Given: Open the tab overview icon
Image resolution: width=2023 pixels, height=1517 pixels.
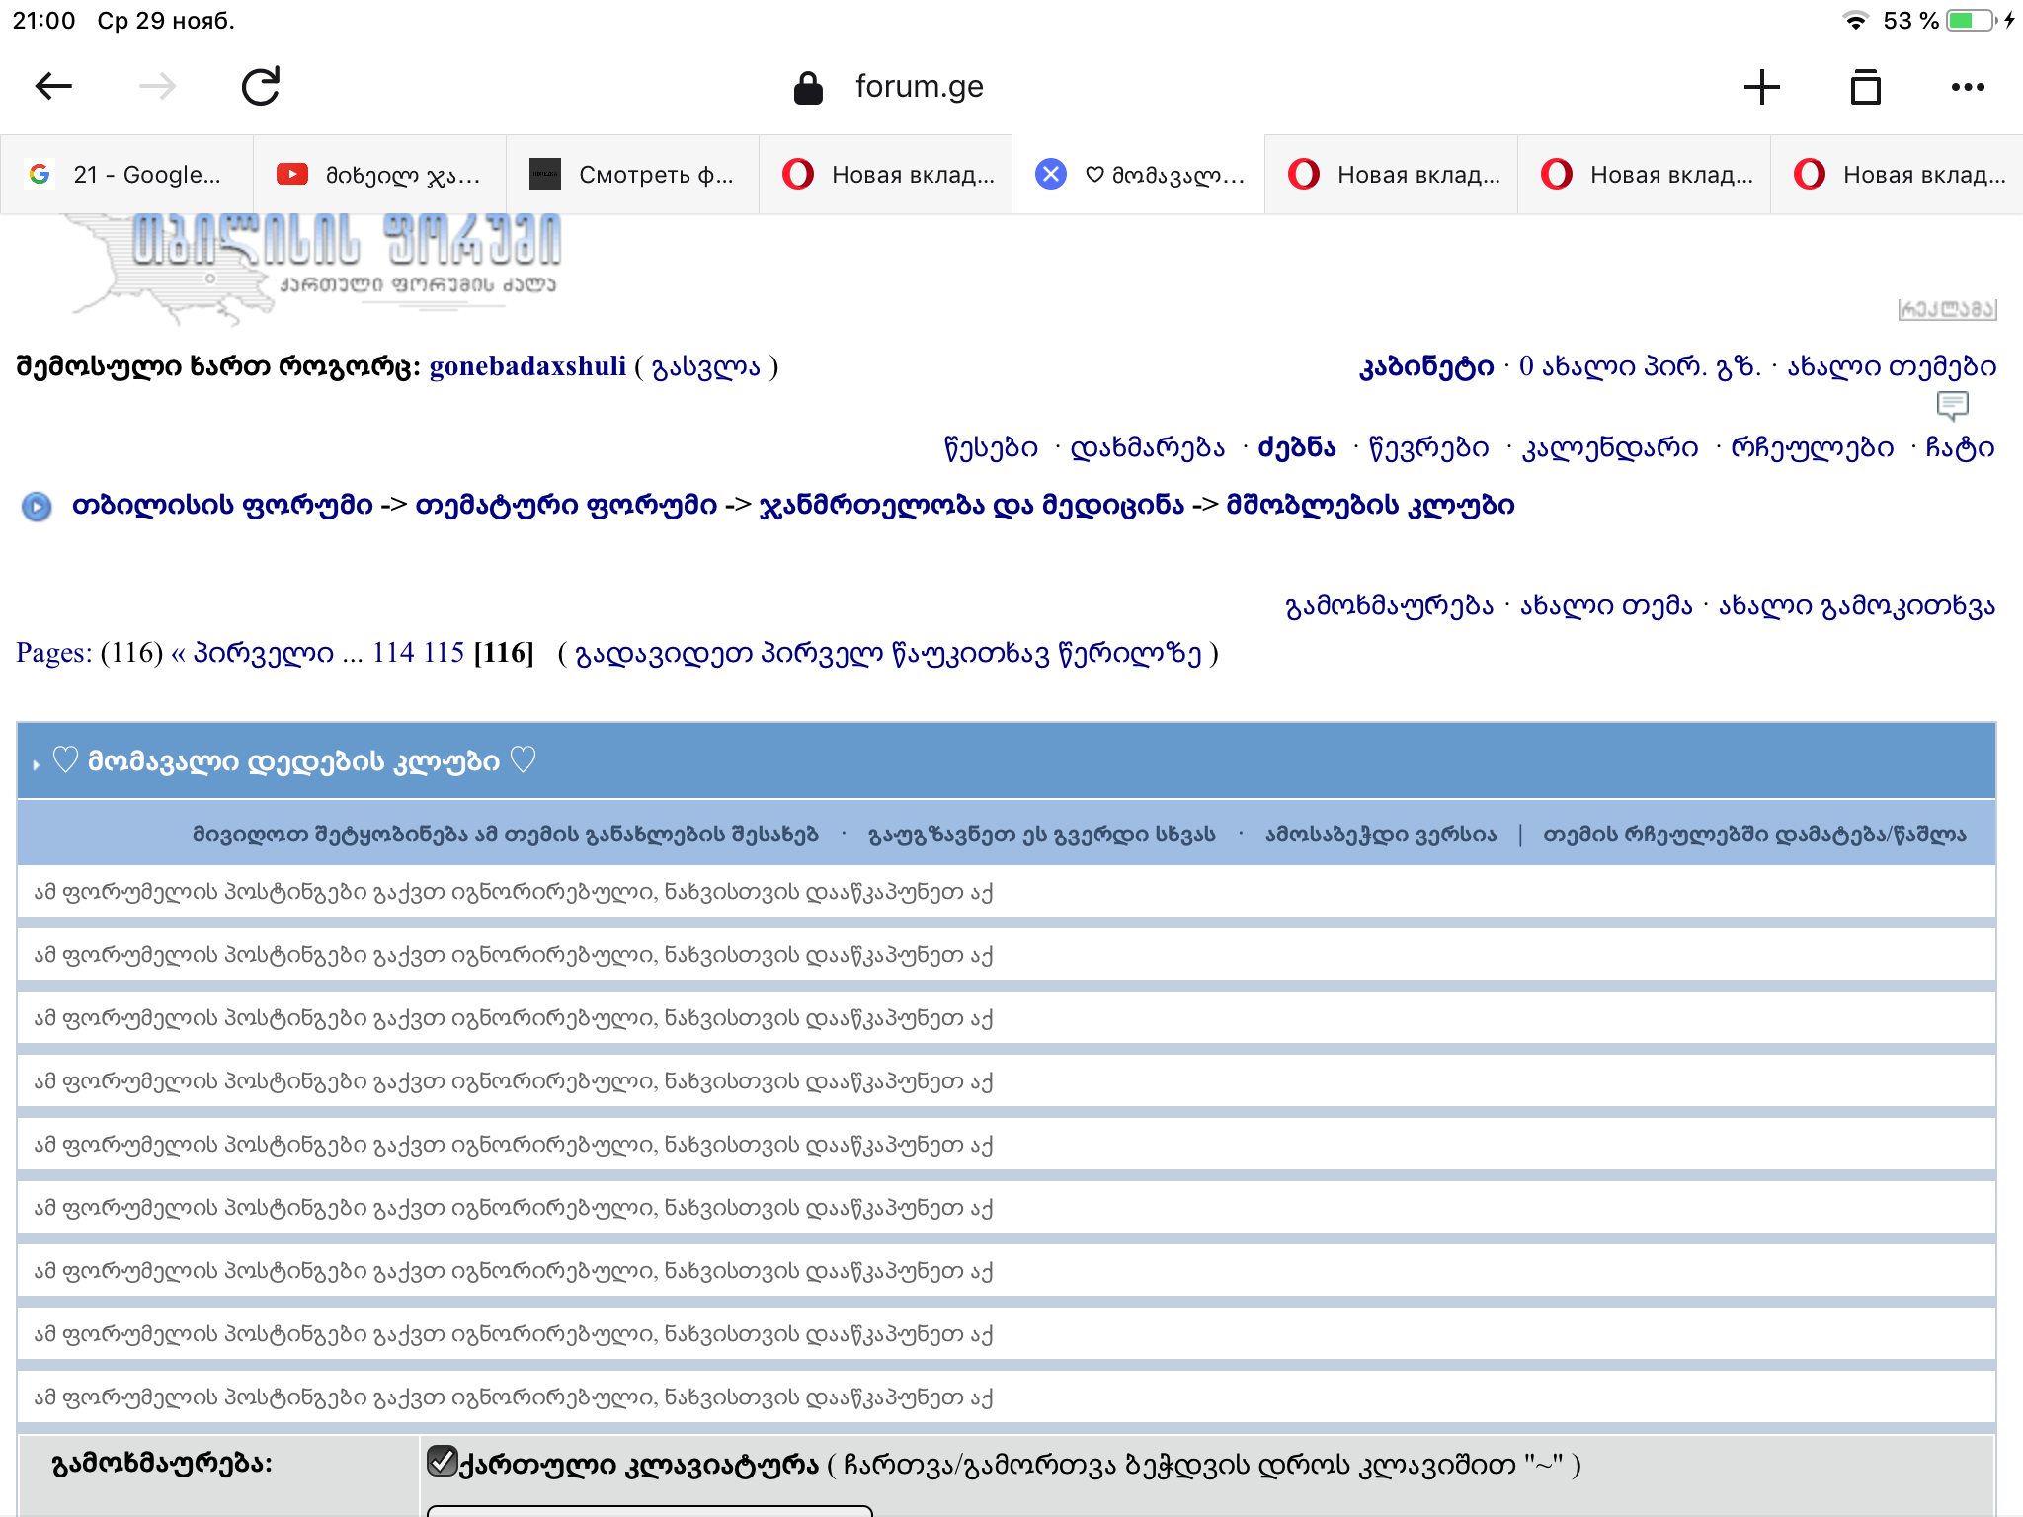Looking at the screenshot, I should pyautogui.click(x=1865, y=87).
